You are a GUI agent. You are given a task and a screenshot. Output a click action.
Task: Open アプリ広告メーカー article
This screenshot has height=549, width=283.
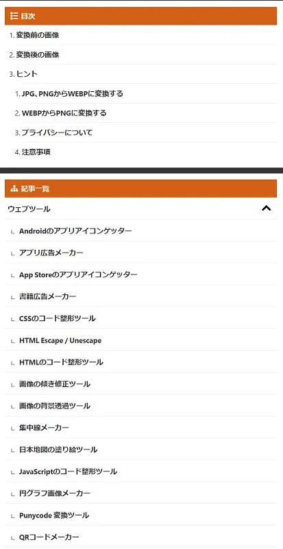[51, 253]
